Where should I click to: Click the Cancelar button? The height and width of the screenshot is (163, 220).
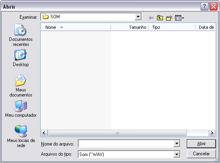click(x=201, y=154)
